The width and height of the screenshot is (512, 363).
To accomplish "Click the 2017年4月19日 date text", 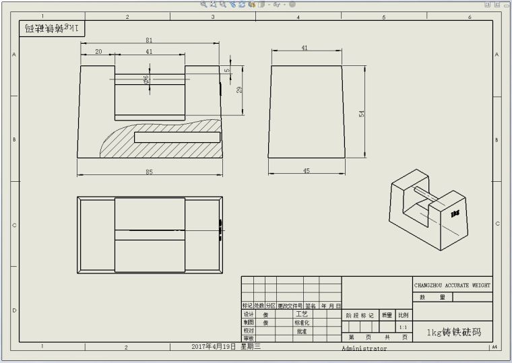I will [x=214, y=346].
